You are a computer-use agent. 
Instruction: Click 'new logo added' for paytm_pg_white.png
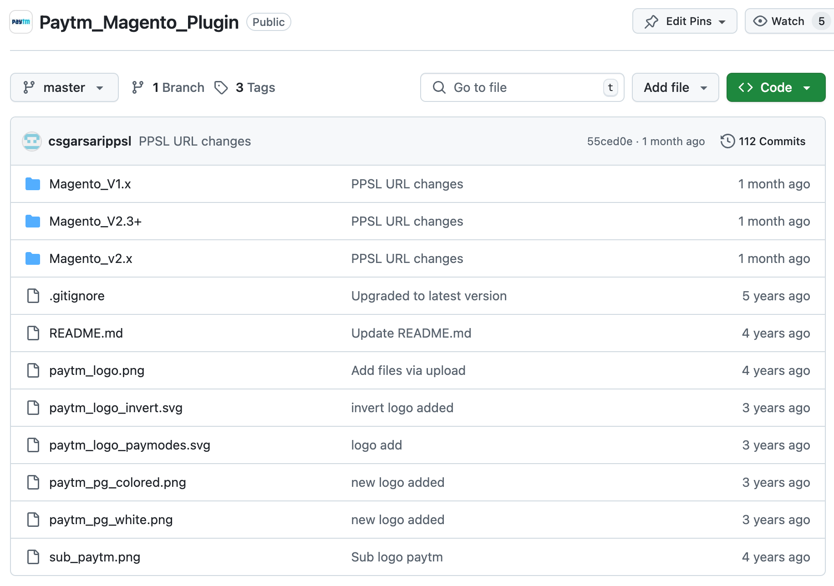398,520
